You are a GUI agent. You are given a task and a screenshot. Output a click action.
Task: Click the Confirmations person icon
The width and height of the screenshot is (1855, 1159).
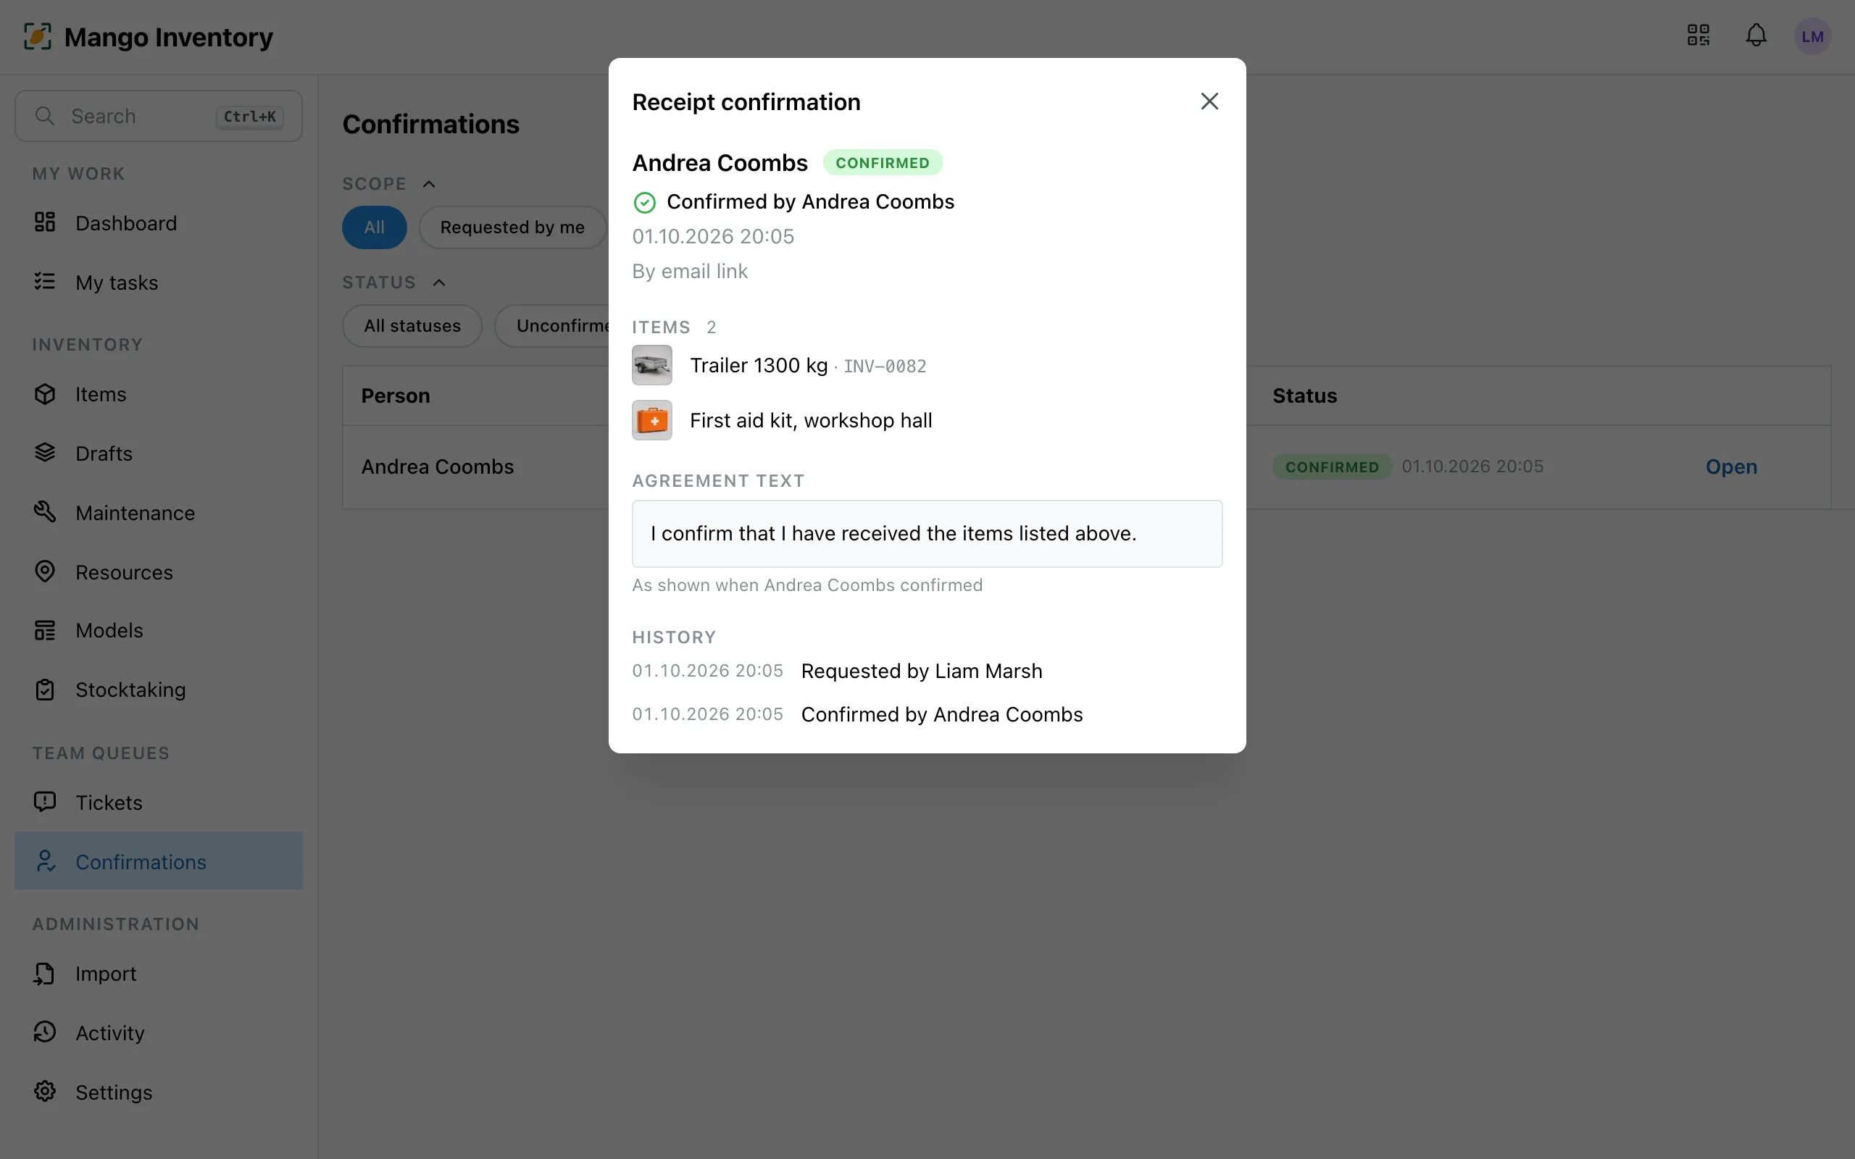(44, 861)
